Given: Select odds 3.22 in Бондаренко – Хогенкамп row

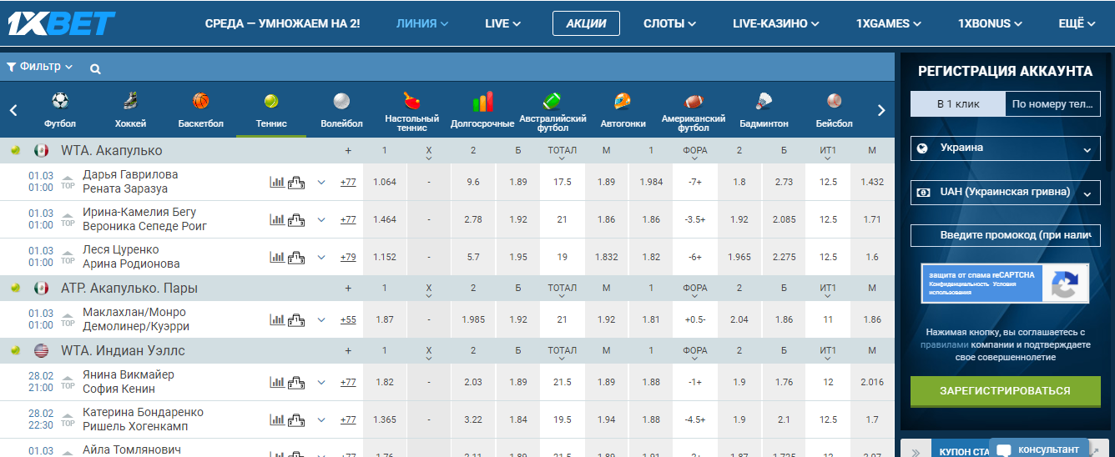Looking at the screenshot, I should (473, 419).
